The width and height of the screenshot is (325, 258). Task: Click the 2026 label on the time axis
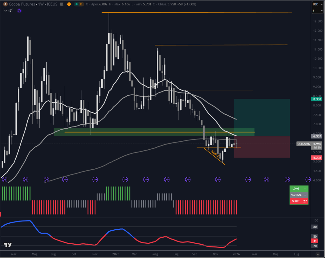coord(236,254)
